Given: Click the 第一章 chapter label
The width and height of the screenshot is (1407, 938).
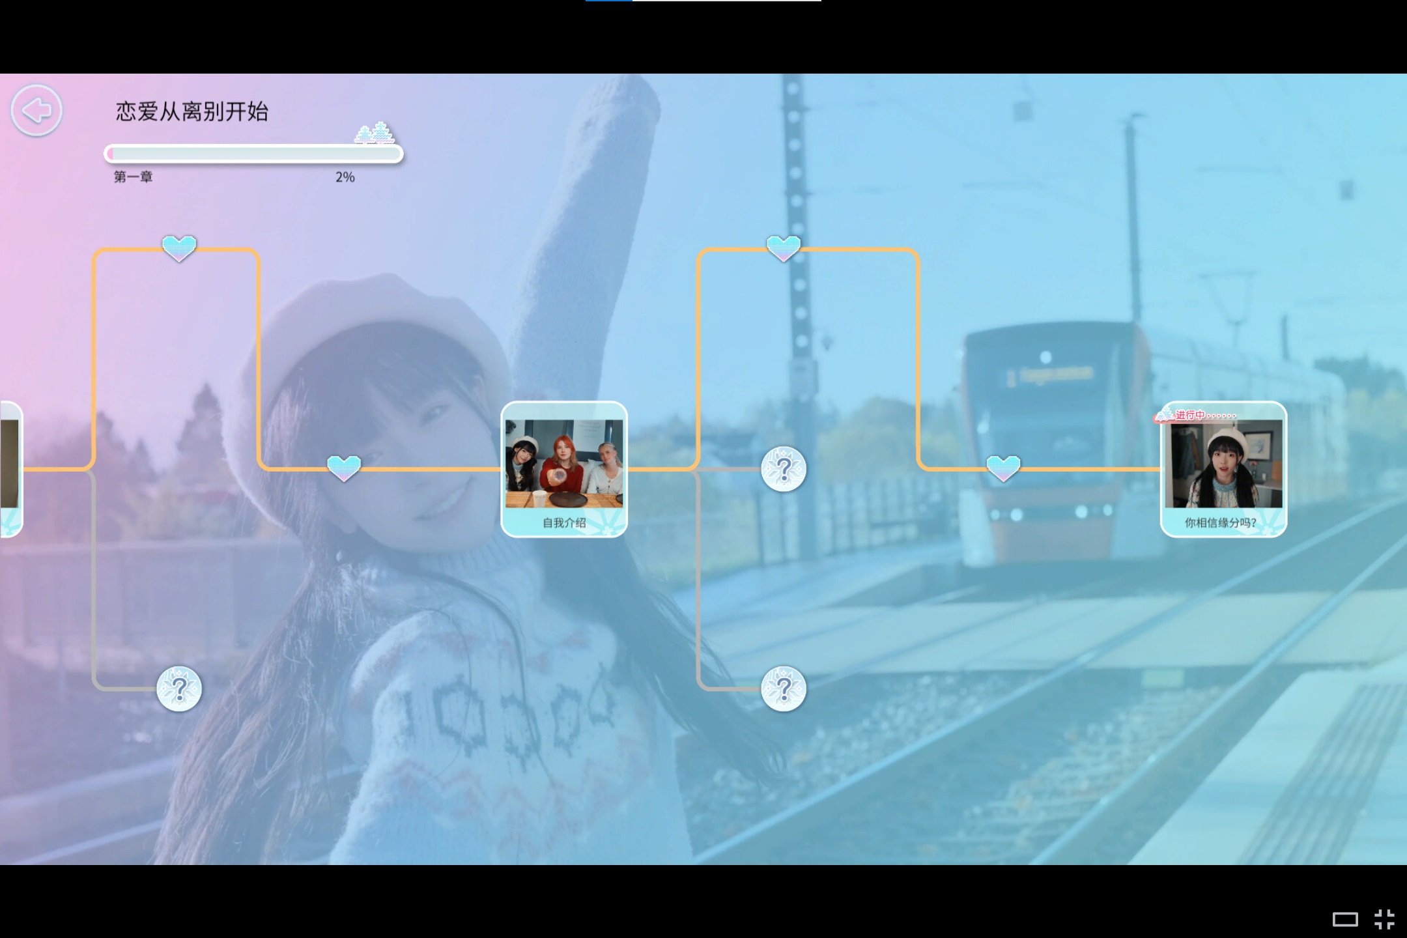Looking at the screenshot, I should [133, 177].
